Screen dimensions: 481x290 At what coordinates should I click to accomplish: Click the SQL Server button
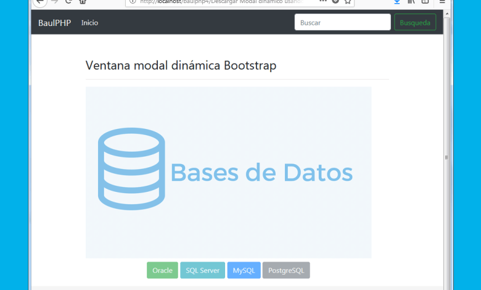point(202,270)
